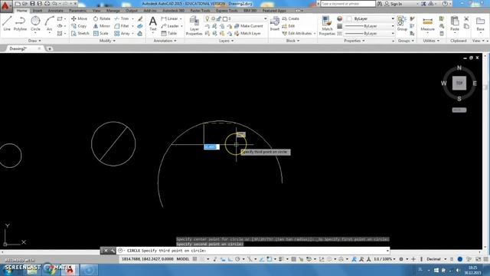Switch to the Parametric ribbon tab

(77, 11)
